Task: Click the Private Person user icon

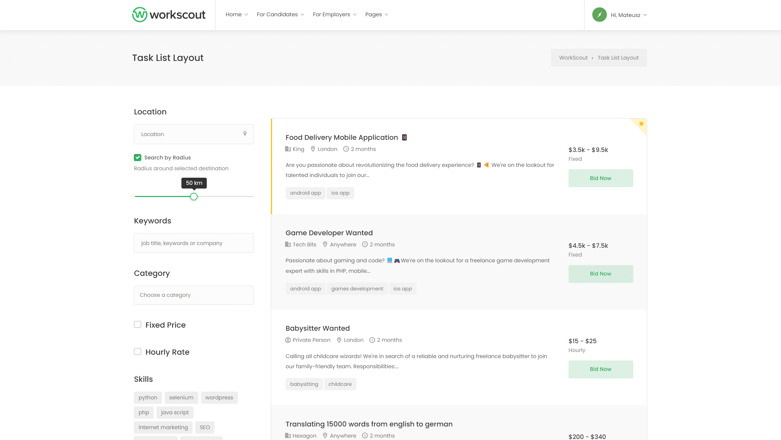Action: [288, 340]
